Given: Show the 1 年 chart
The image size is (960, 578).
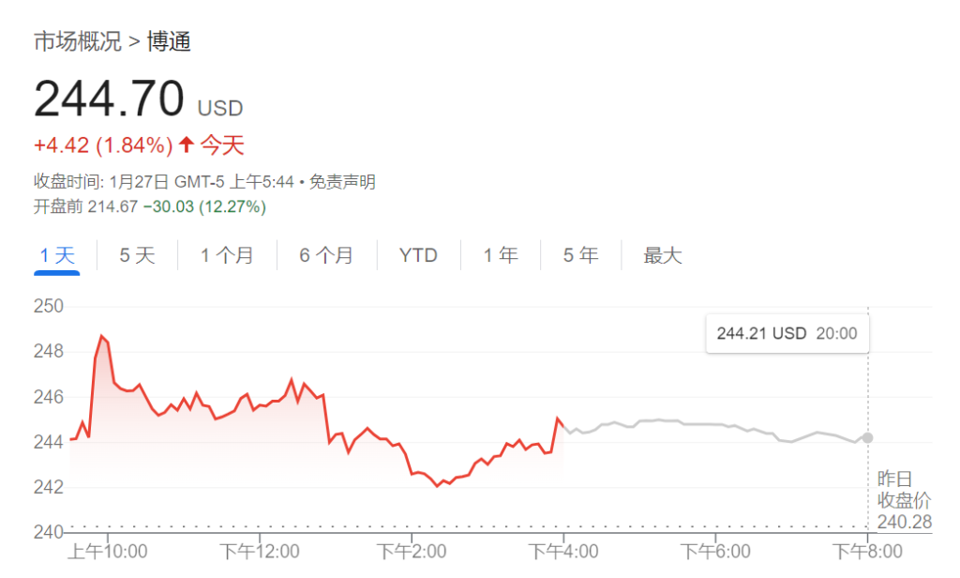Looking at the screenshot, I should (x=501, y=255).
